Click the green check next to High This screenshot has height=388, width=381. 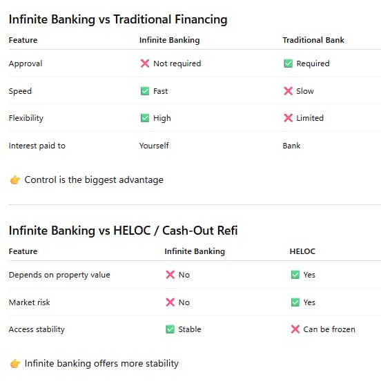(x=145, y=118)
